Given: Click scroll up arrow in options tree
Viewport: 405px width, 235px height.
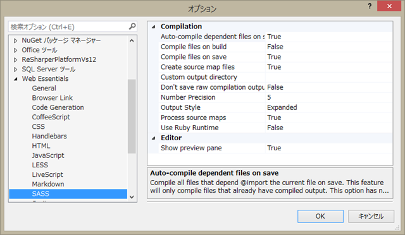Looking at the screenshot, I should (132, 40).
